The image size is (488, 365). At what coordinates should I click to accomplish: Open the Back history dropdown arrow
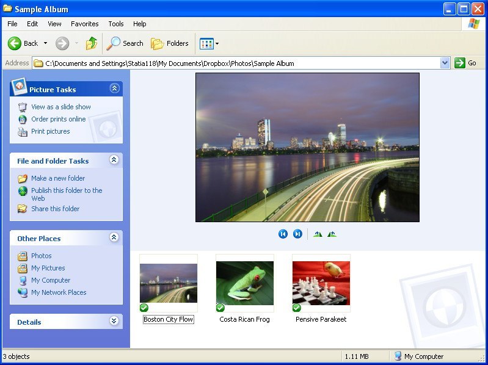coord(45,43)
